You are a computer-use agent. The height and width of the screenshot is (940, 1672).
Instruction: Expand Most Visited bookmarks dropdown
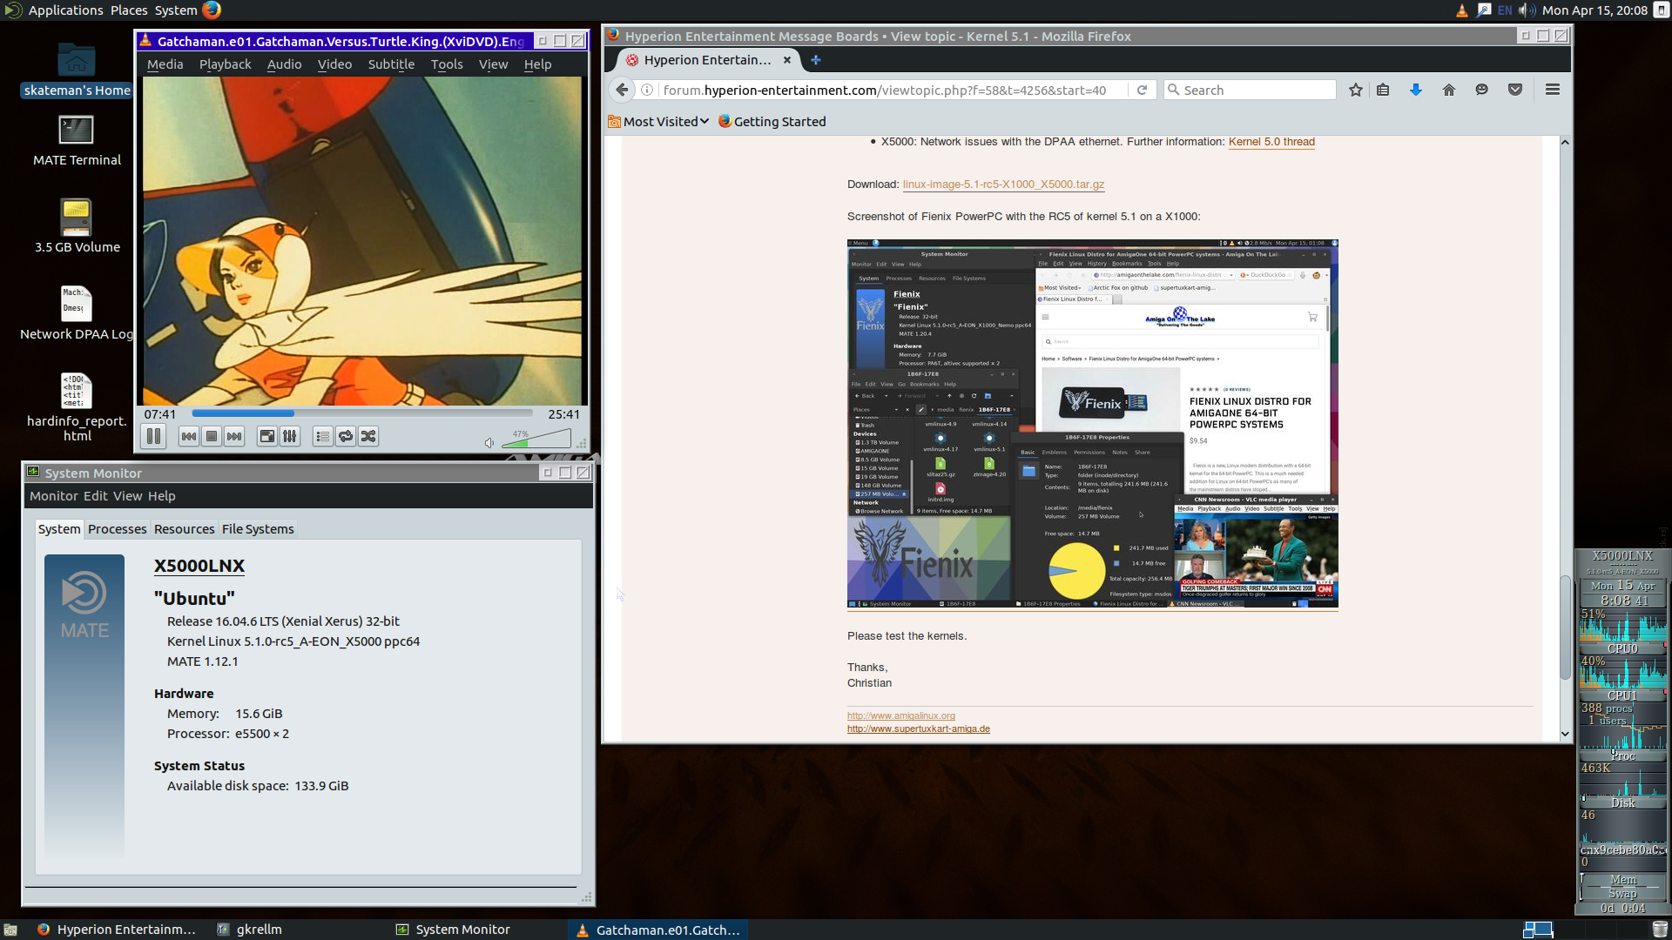pos(658,122)
